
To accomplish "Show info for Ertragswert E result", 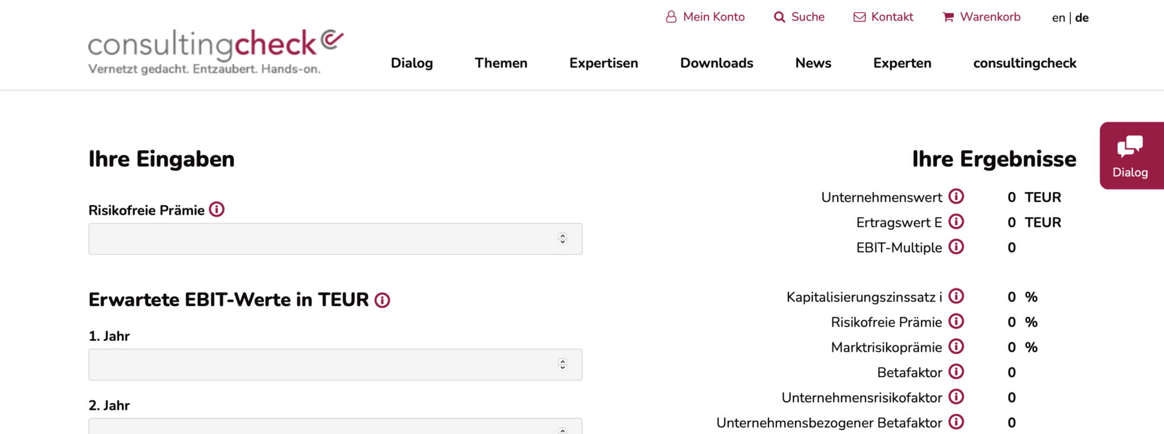I will coord(957,222).
